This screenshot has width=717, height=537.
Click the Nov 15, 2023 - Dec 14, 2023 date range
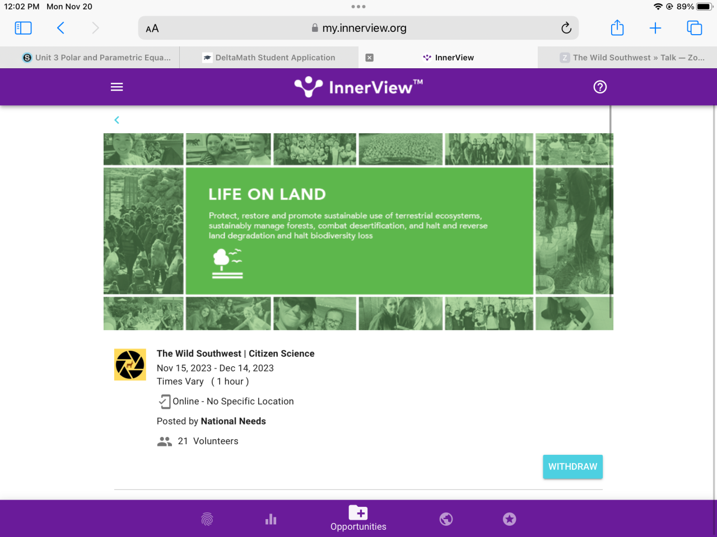(215, 368)
